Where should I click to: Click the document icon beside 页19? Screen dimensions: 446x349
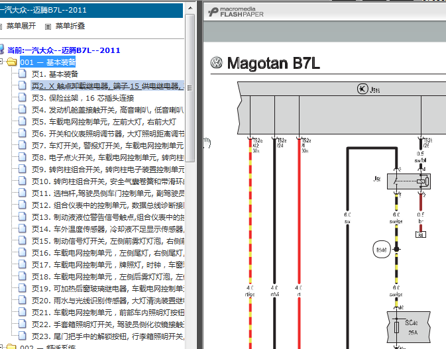22,288
